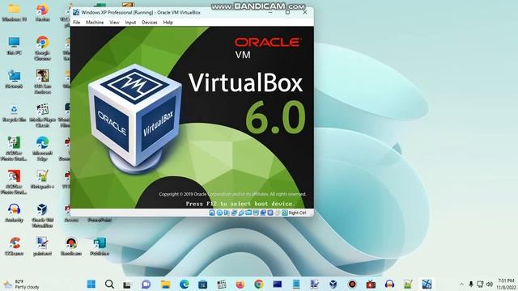Click the Right Ctrl host key label
The image size is (518, 291).
coord(297,213)
